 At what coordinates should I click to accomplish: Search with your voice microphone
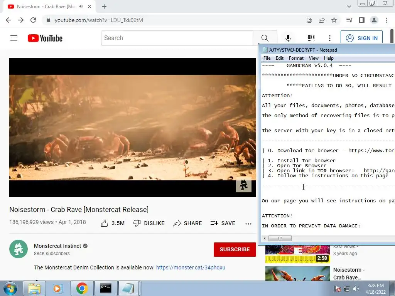[288, 38]
